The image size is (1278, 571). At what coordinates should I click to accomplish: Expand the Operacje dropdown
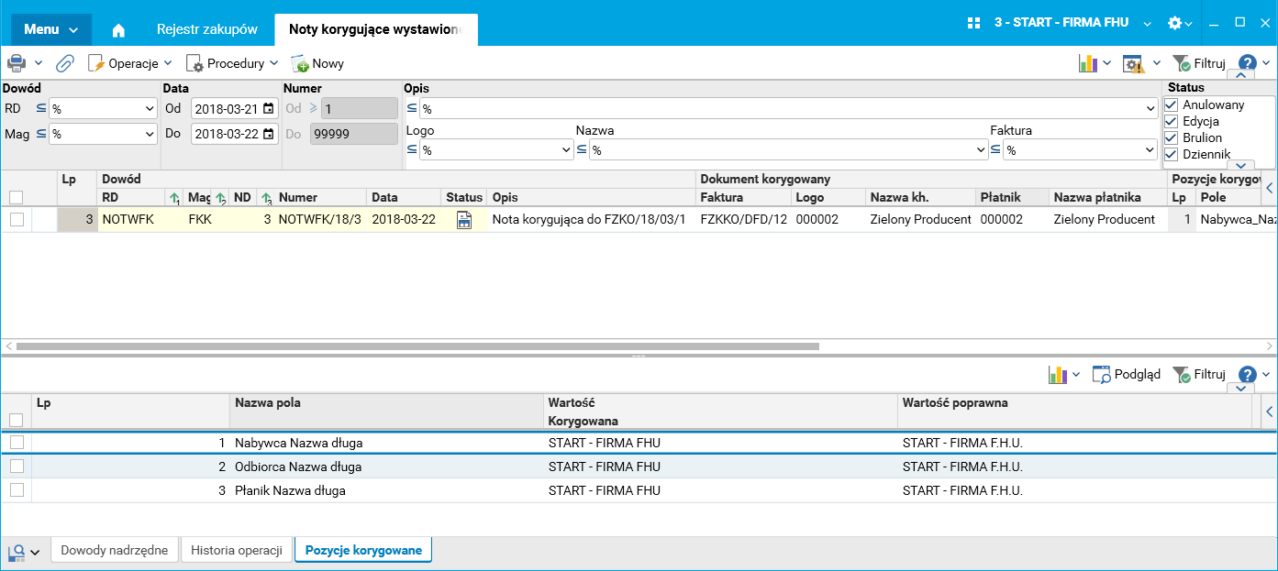point(131,63)
